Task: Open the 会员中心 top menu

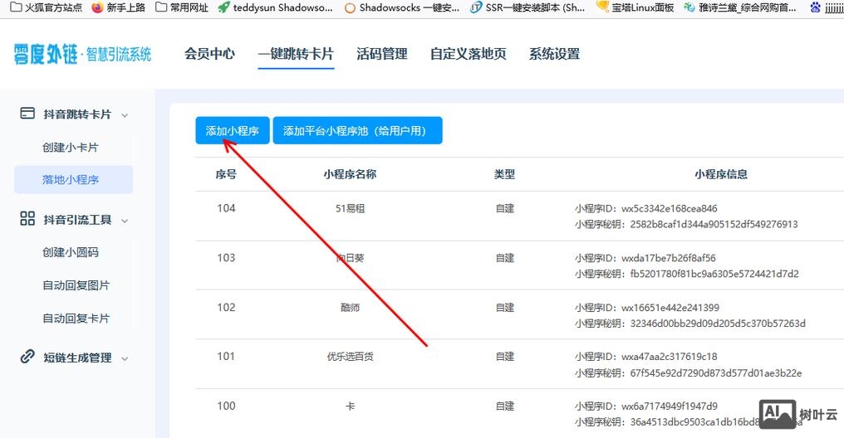Action: click(209, 54)
